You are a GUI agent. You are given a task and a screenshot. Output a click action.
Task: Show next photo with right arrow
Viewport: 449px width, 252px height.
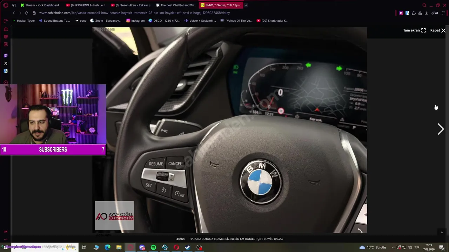click(x=441, y=129)
